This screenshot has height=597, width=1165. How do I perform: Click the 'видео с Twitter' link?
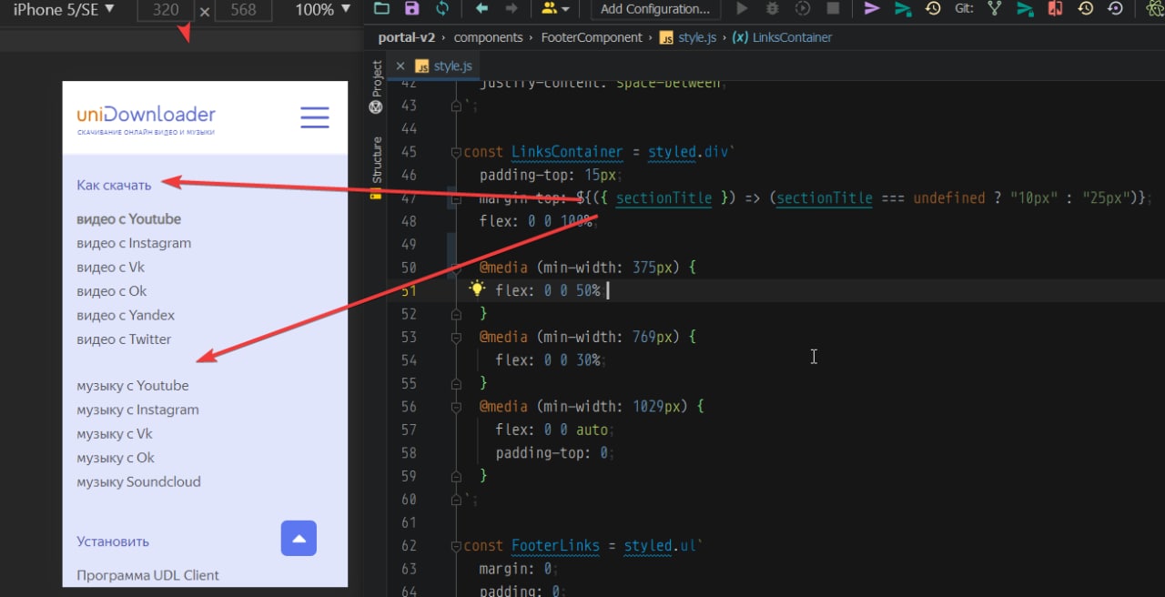[x=124, y=339]
